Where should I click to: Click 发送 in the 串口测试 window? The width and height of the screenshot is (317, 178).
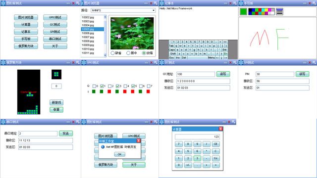click(66, 133)
